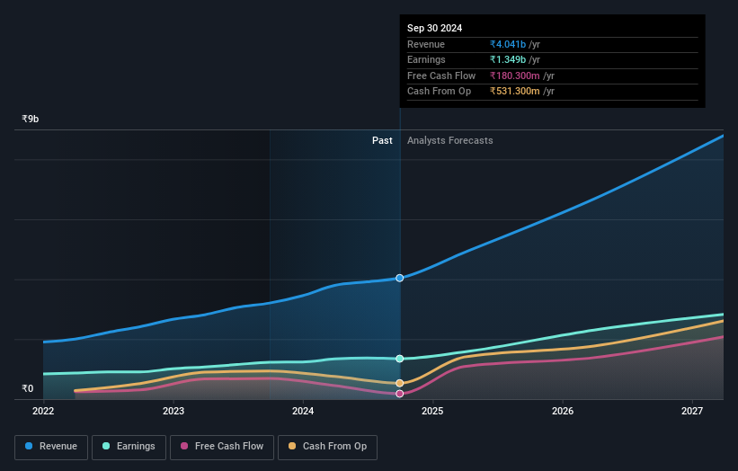The image size is (738, 471).
Task: Toggle the Revenue legend button
Action: 51,447
